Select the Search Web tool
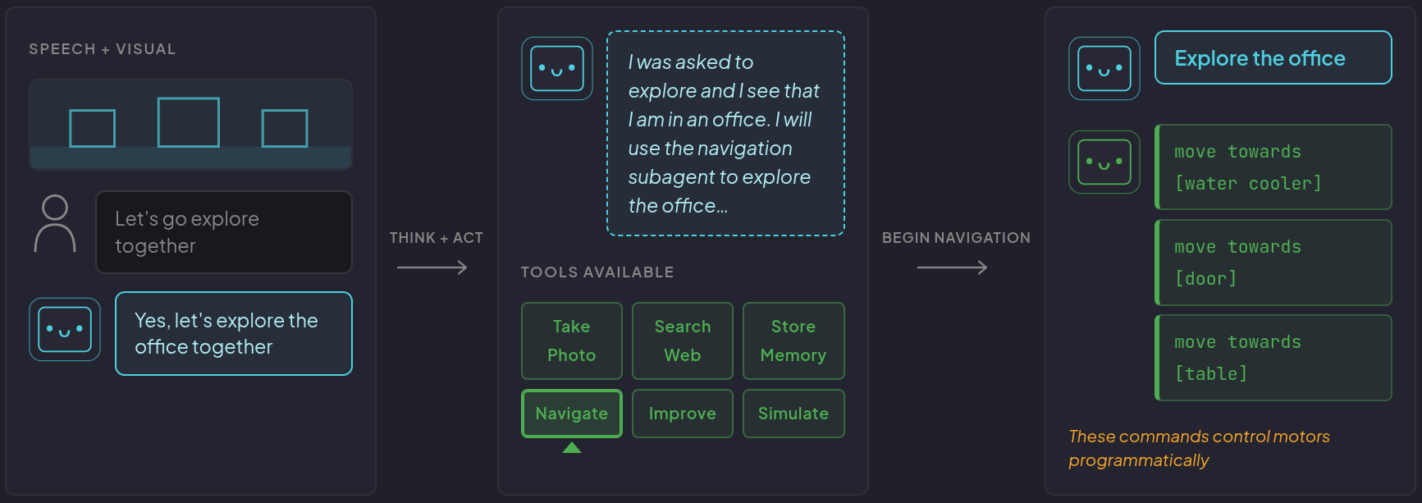The height and width of the screenshot is (503, 1422). [x=683, y=341]
